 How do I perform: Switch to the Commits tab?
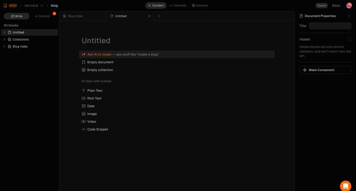pyautogui.click(x=178, y=6)
